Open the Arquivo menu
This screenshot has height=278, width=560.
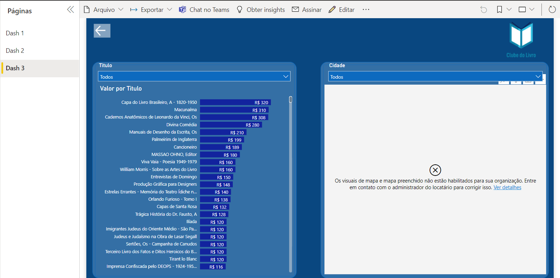pyautogui.click(x=104, y=10)
